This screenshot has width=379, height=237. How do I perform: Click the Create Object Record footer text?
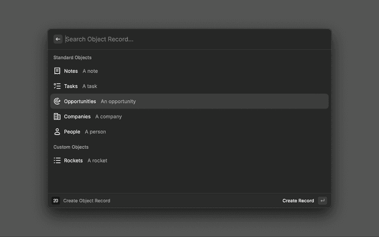(86, 201)
